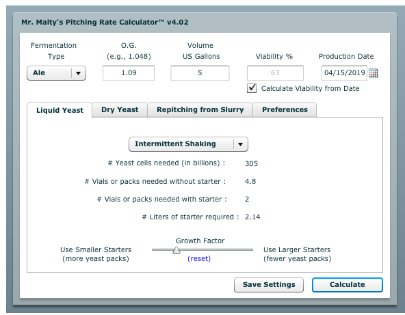Click '# Liters of starter required' label
Viewport: 405px width, 315px height.
coord(190,217)
